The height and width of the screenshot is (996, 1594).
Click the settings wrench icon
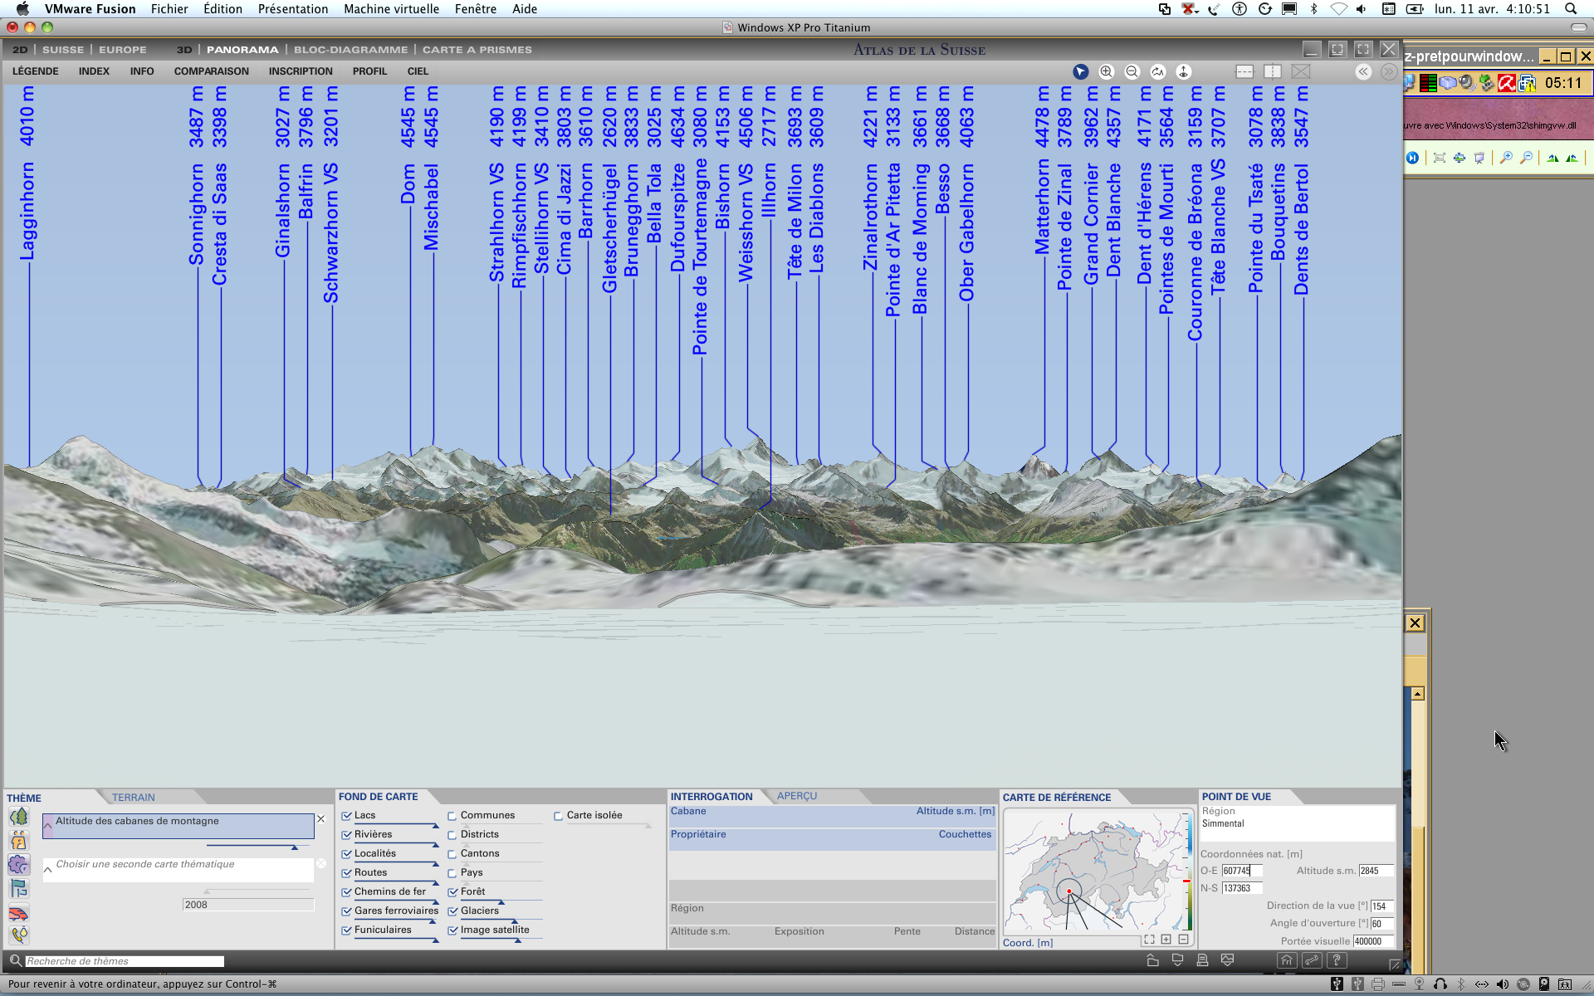pos(1312,961)
